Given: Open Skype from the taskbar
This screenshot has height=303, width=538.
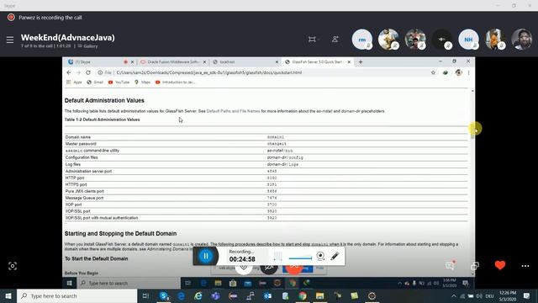Looking at the screenshot, I should coord(164,295).
